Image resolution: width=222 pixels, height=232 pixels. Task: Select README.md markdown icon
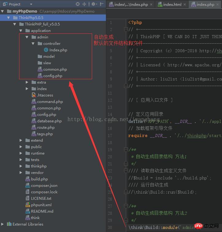coord(28,211)
